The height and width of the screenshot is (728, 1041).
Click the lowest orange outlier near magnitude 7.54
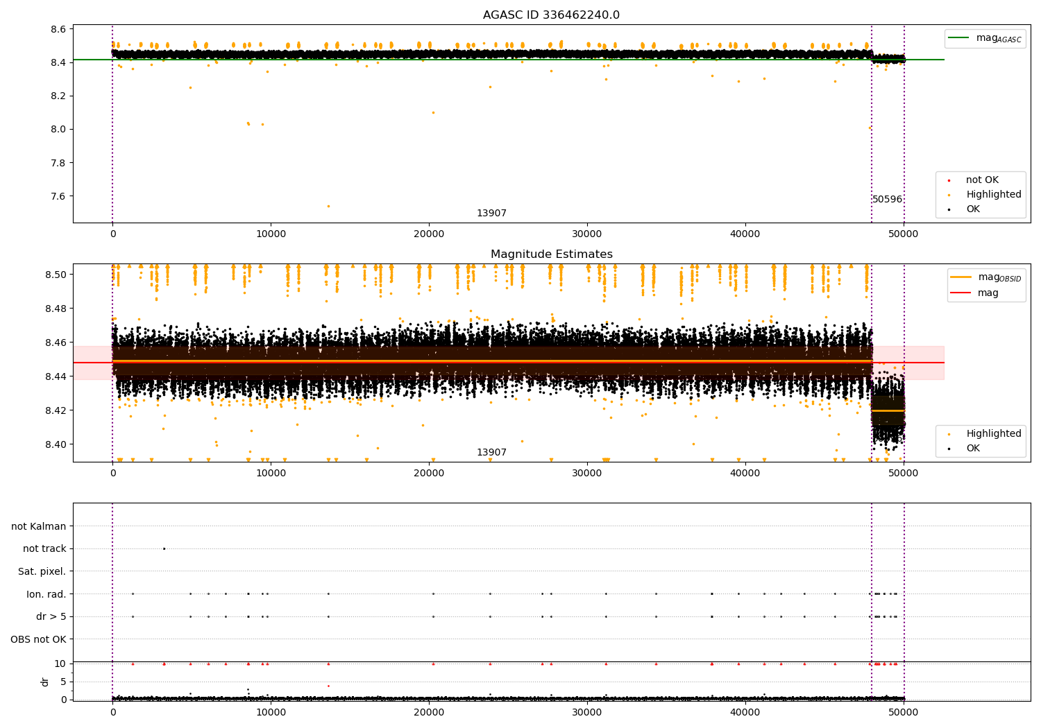coord(328,206)
